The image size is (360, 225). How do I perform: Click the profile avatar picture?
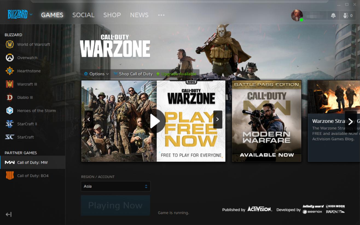(x=297, y=15)
